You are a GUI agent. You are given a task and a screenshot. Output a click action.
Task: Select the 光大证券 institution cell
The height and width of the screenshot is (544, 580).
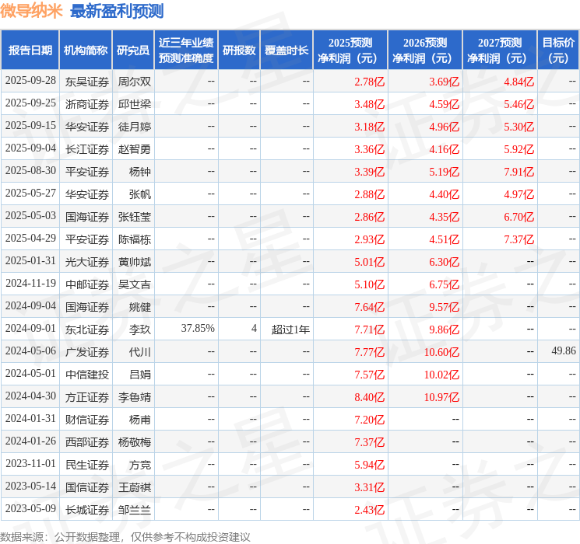pos(87,262)
